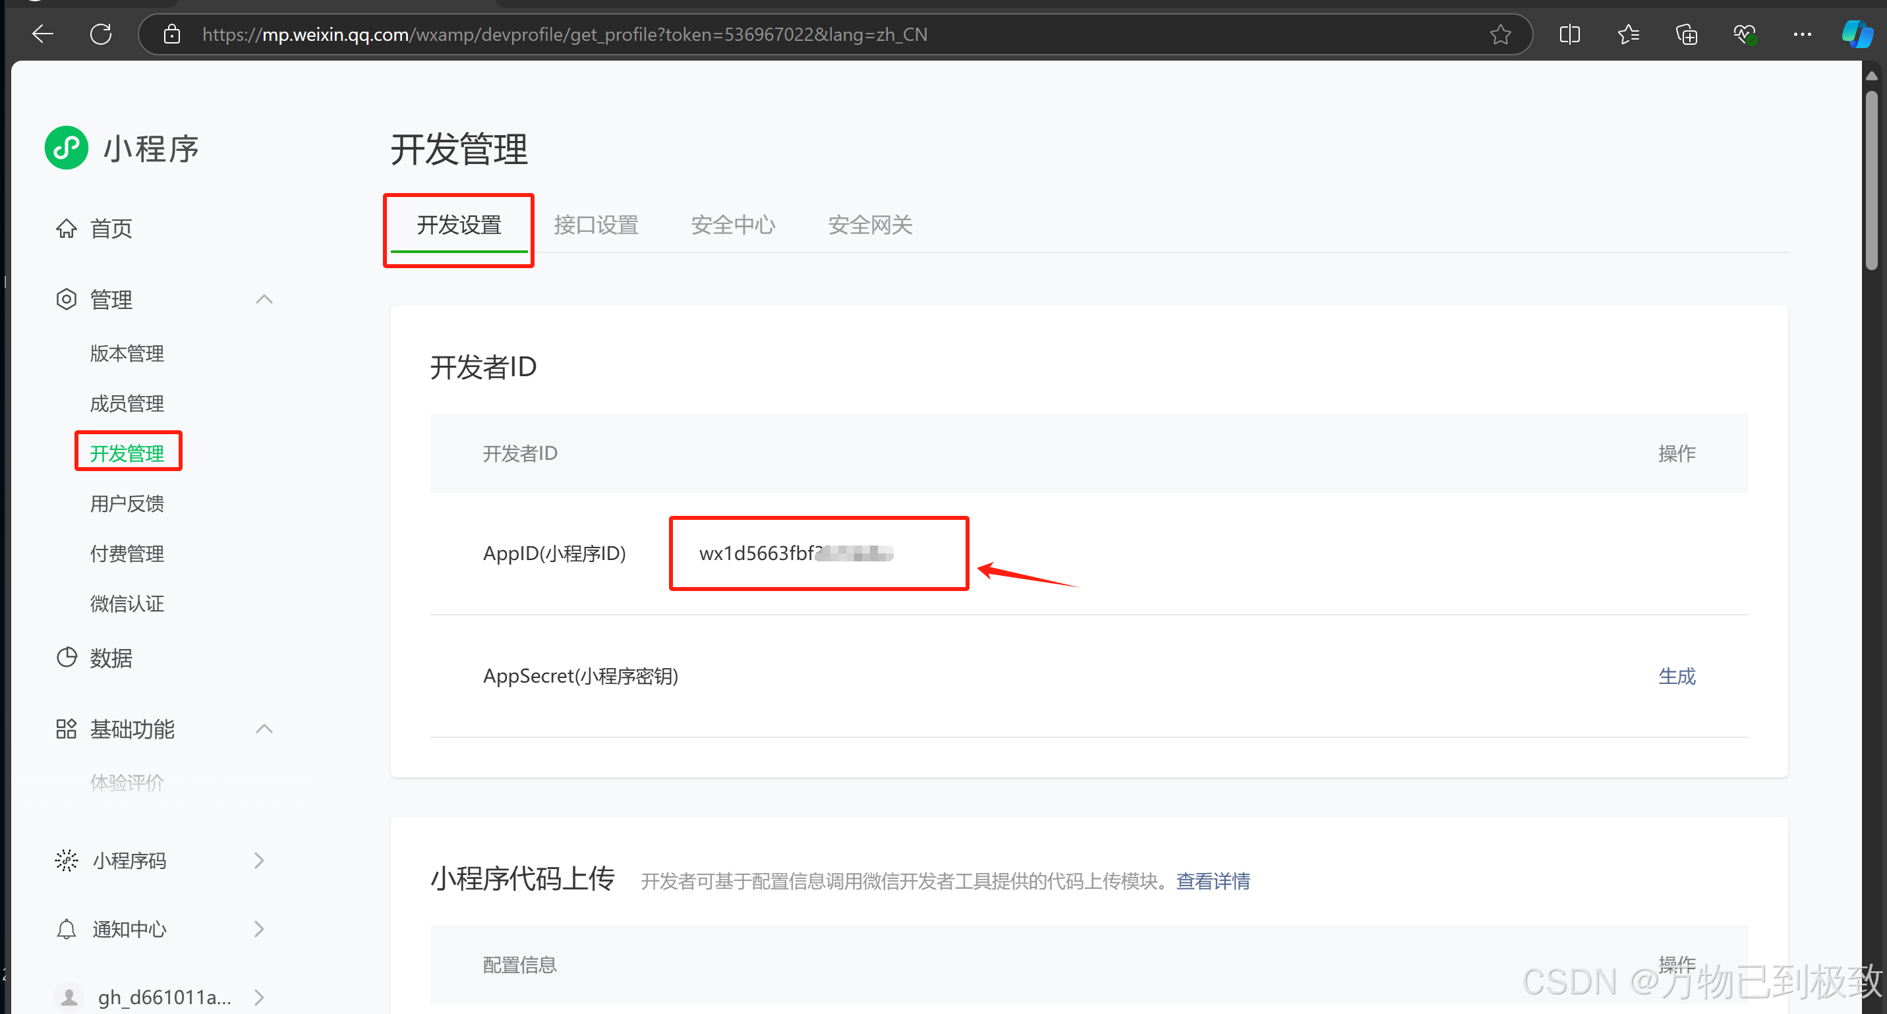Click the 首页 home icon
The image size is (1887, 1014).
pos(66,229)
